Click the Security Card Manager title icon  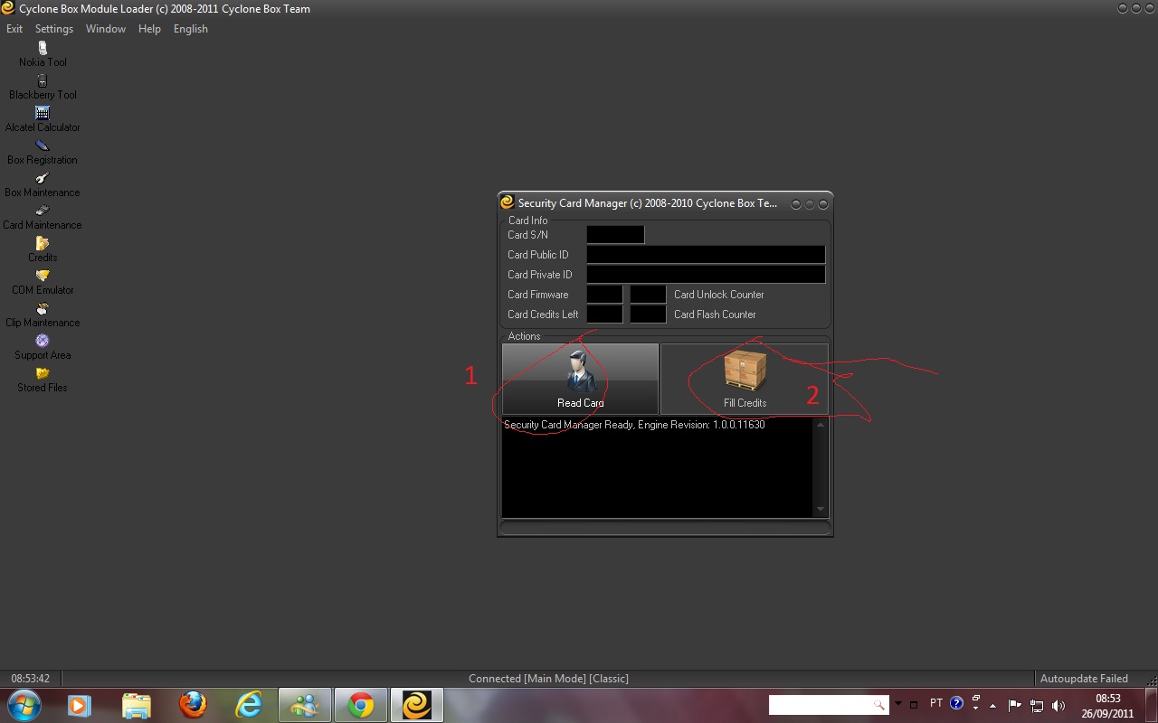coord(508,202)
